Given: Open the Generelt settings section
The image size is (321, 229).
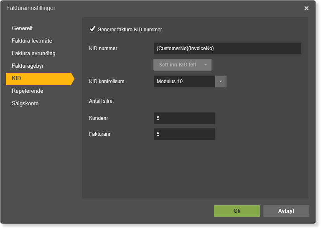Looking at the screenshot, I should 22,28.
